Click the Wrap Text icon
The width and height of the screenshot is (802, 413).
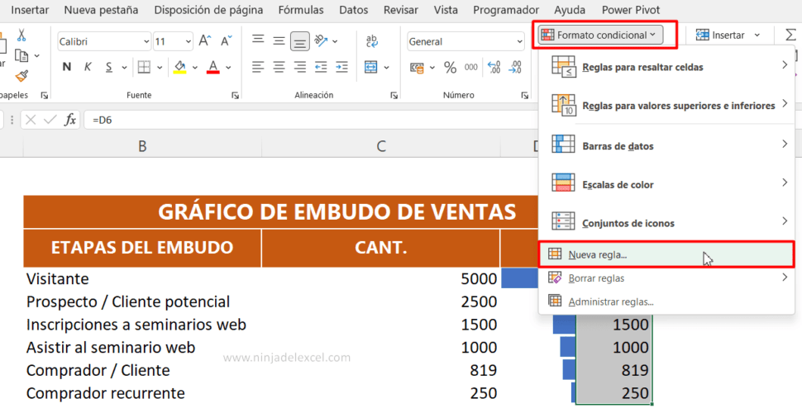372,41
